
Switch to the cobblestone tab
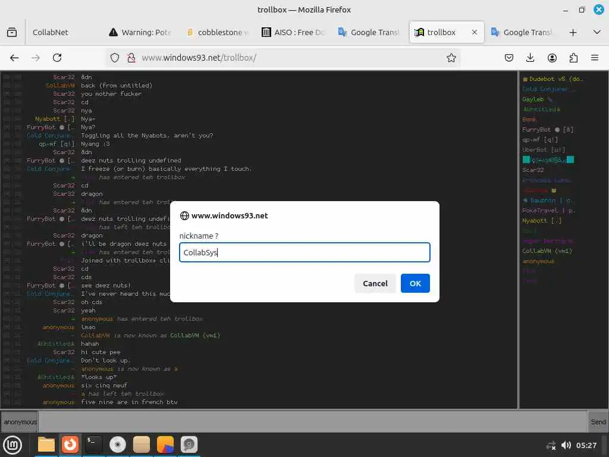(x=216, y=32)
